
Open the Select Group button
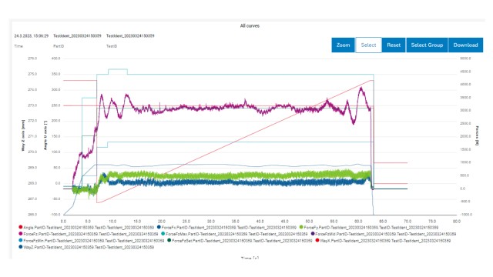pyautogui.click(x=427, y=45)
